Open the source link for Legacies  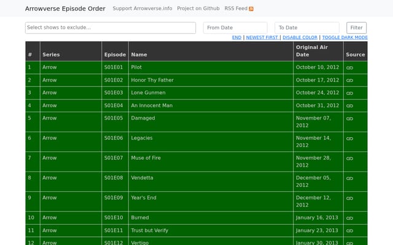349,139
